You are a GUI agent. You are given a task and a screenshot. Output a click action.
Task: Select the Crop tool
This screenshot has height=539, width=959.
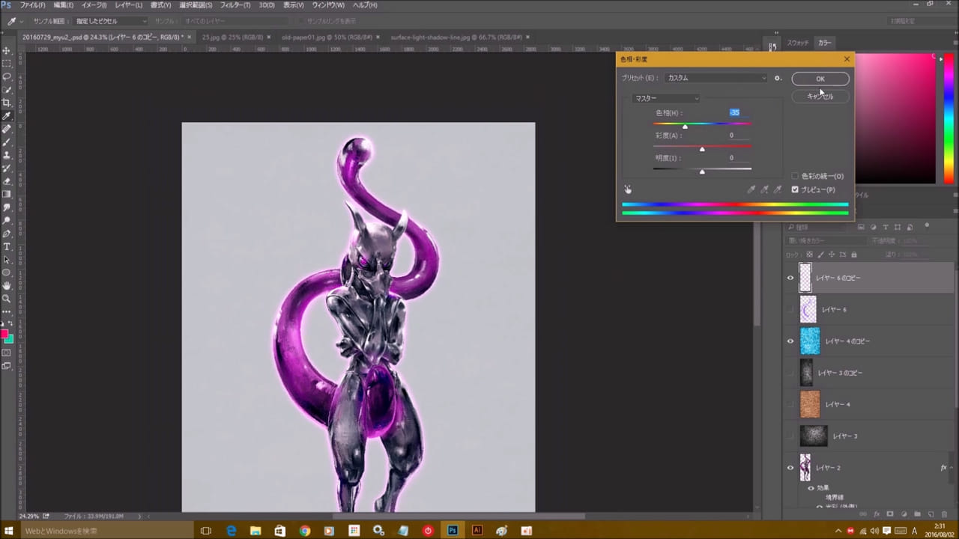coord(7,103)
